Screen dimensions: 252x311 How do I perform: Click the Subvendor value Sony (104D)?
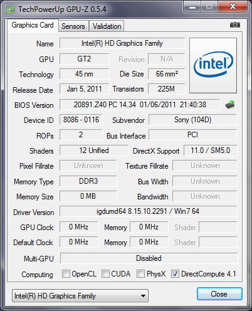pos(192,120)
